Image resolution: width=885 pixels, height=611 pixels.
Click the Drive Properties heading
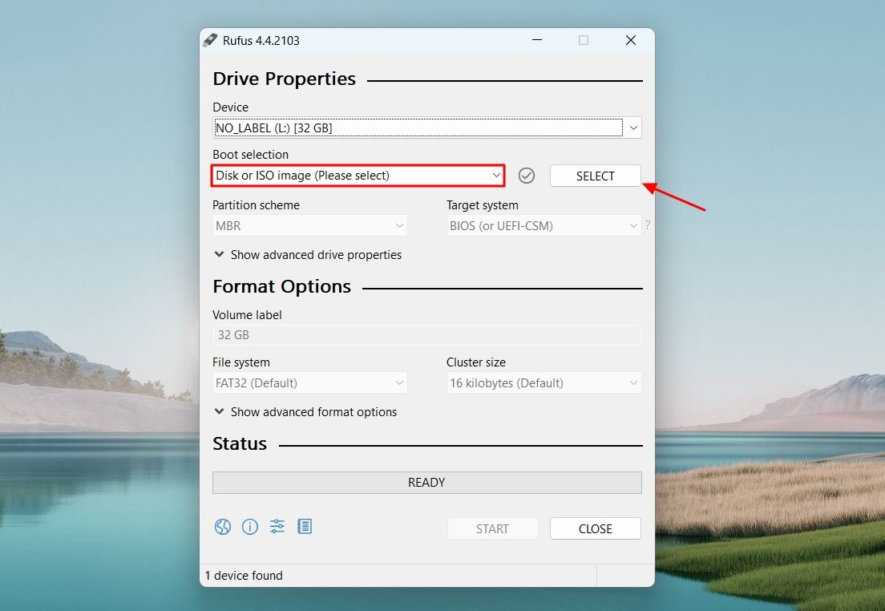(x=285, y=79)
